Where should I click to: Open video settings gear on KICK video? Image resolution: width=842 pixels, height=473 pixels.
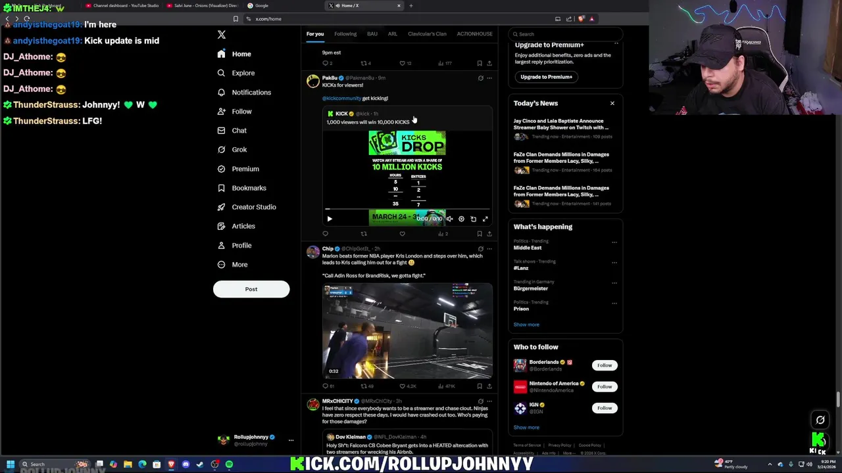461,219
